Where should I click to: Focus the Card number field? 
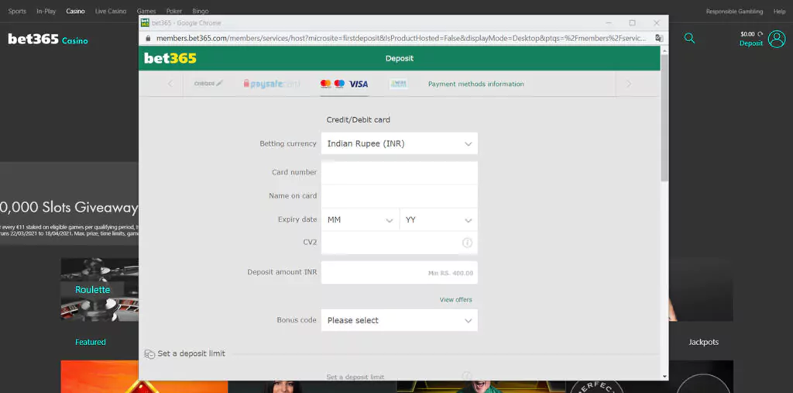399,173
